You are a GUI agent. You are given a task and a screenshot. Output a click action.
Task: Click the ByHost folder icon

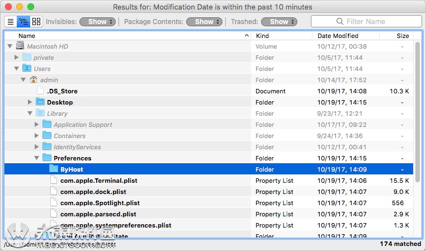click(54, 169)
